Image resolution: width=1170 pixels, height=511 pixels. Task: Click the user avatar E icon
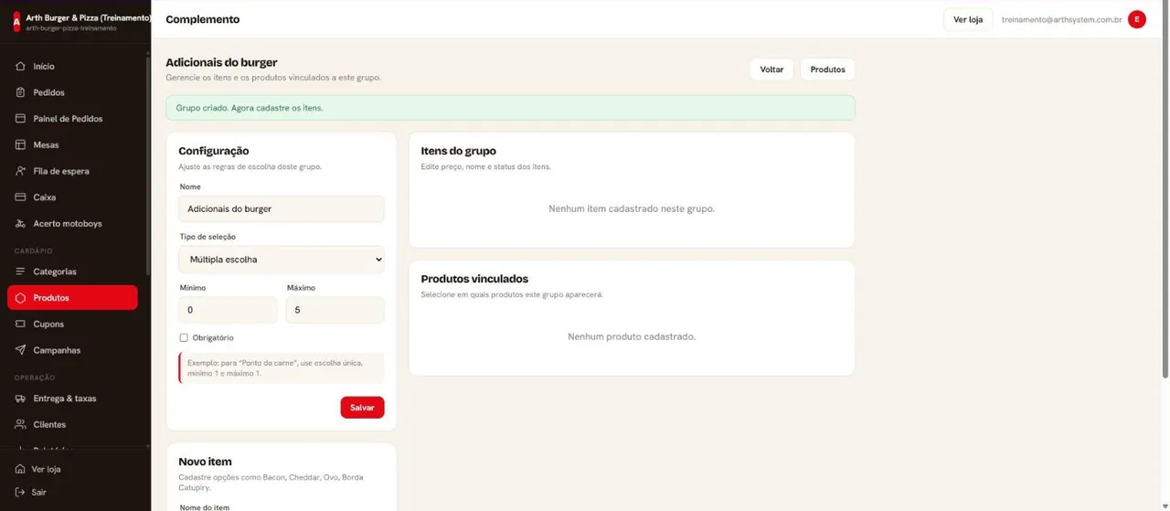tap(1137, 19)
